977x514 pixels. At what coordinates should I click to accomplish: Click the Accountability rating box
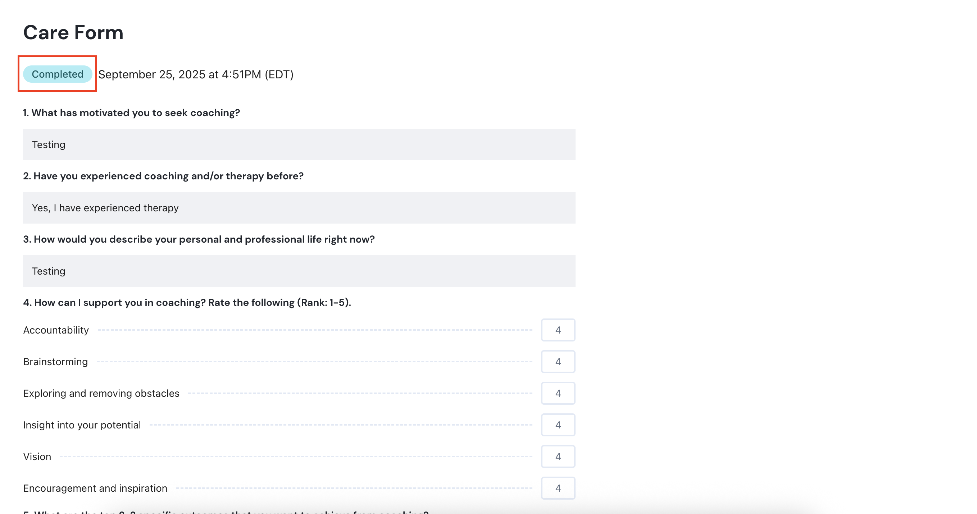point(558,330)
